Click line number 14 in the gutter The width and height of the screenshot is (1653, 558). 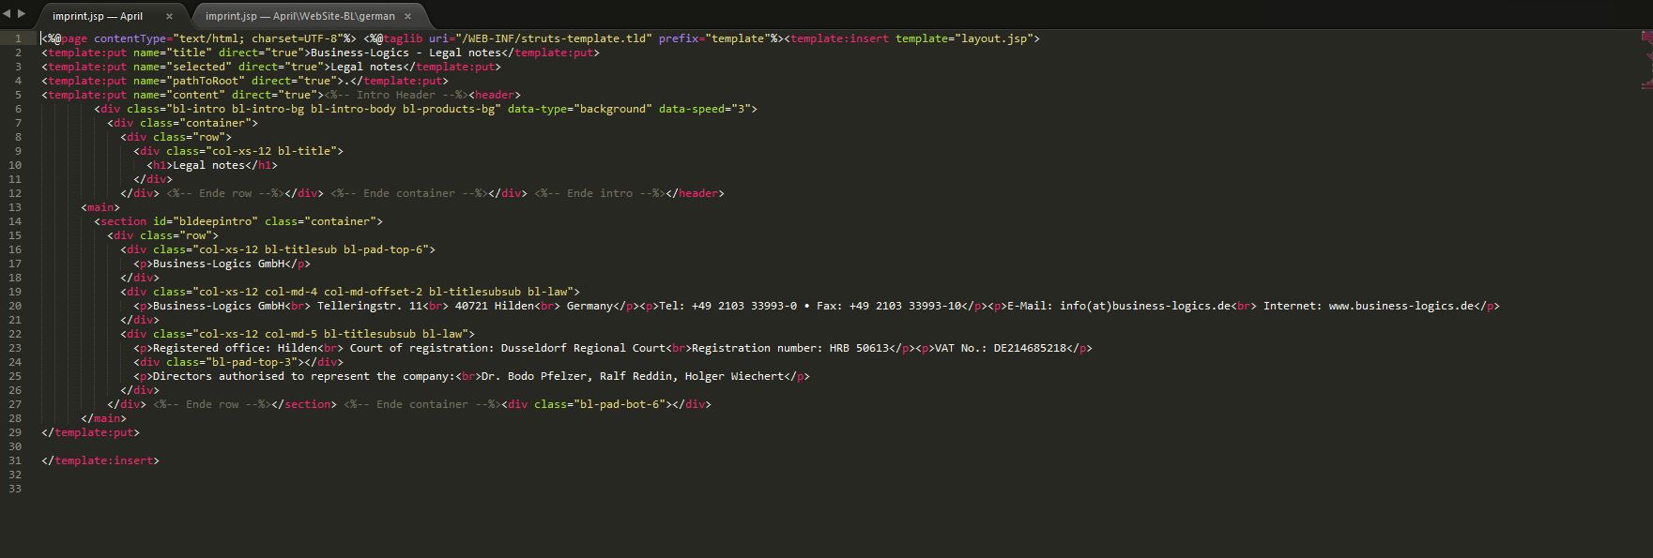[15, 221]
